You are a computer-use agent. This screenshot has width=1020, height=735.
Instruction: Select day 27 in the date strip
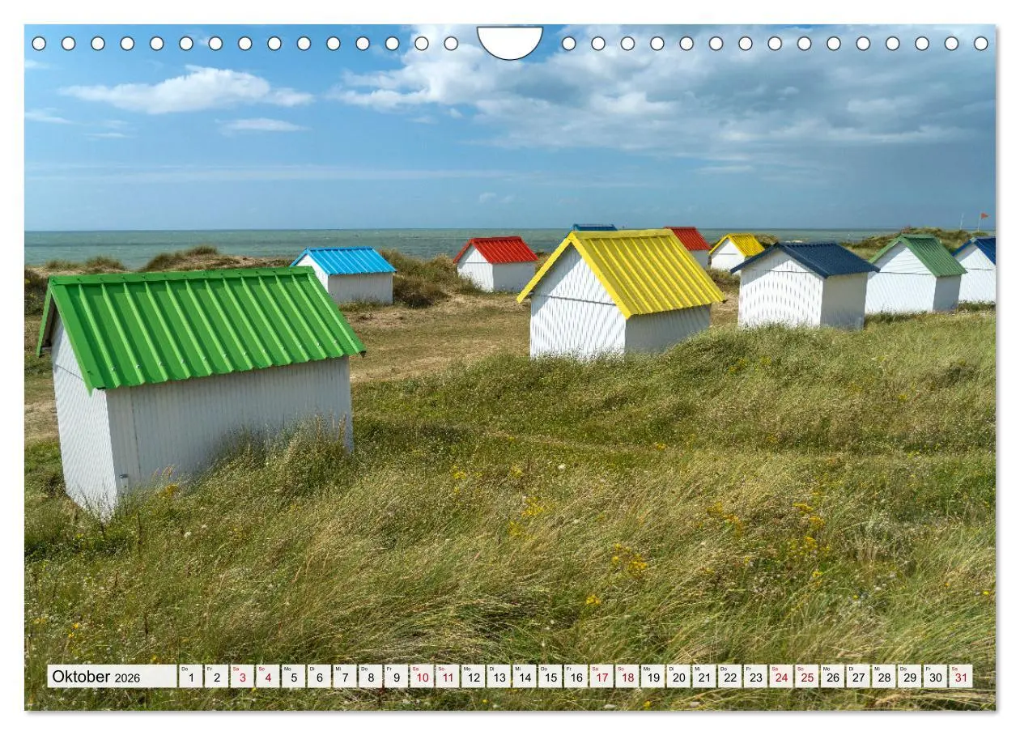point(858,677)
